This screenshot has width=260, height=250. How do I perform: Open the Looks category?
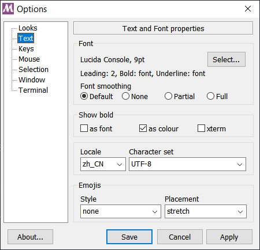[x=28, y=28]
